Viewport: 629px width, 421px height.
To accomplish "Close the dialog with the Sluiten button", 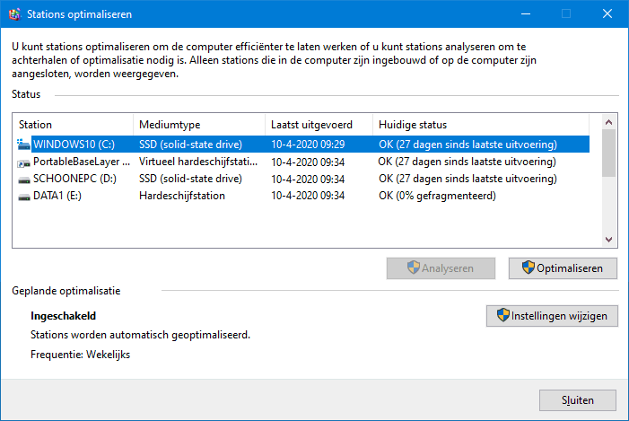I will click(577, 400).
